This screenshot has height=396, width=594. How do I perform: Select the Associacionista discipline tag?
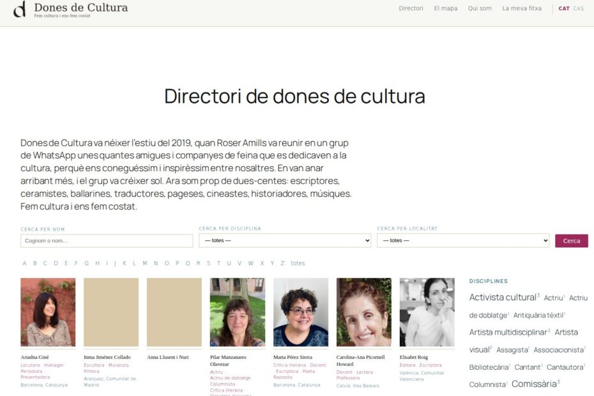point(558,350)
